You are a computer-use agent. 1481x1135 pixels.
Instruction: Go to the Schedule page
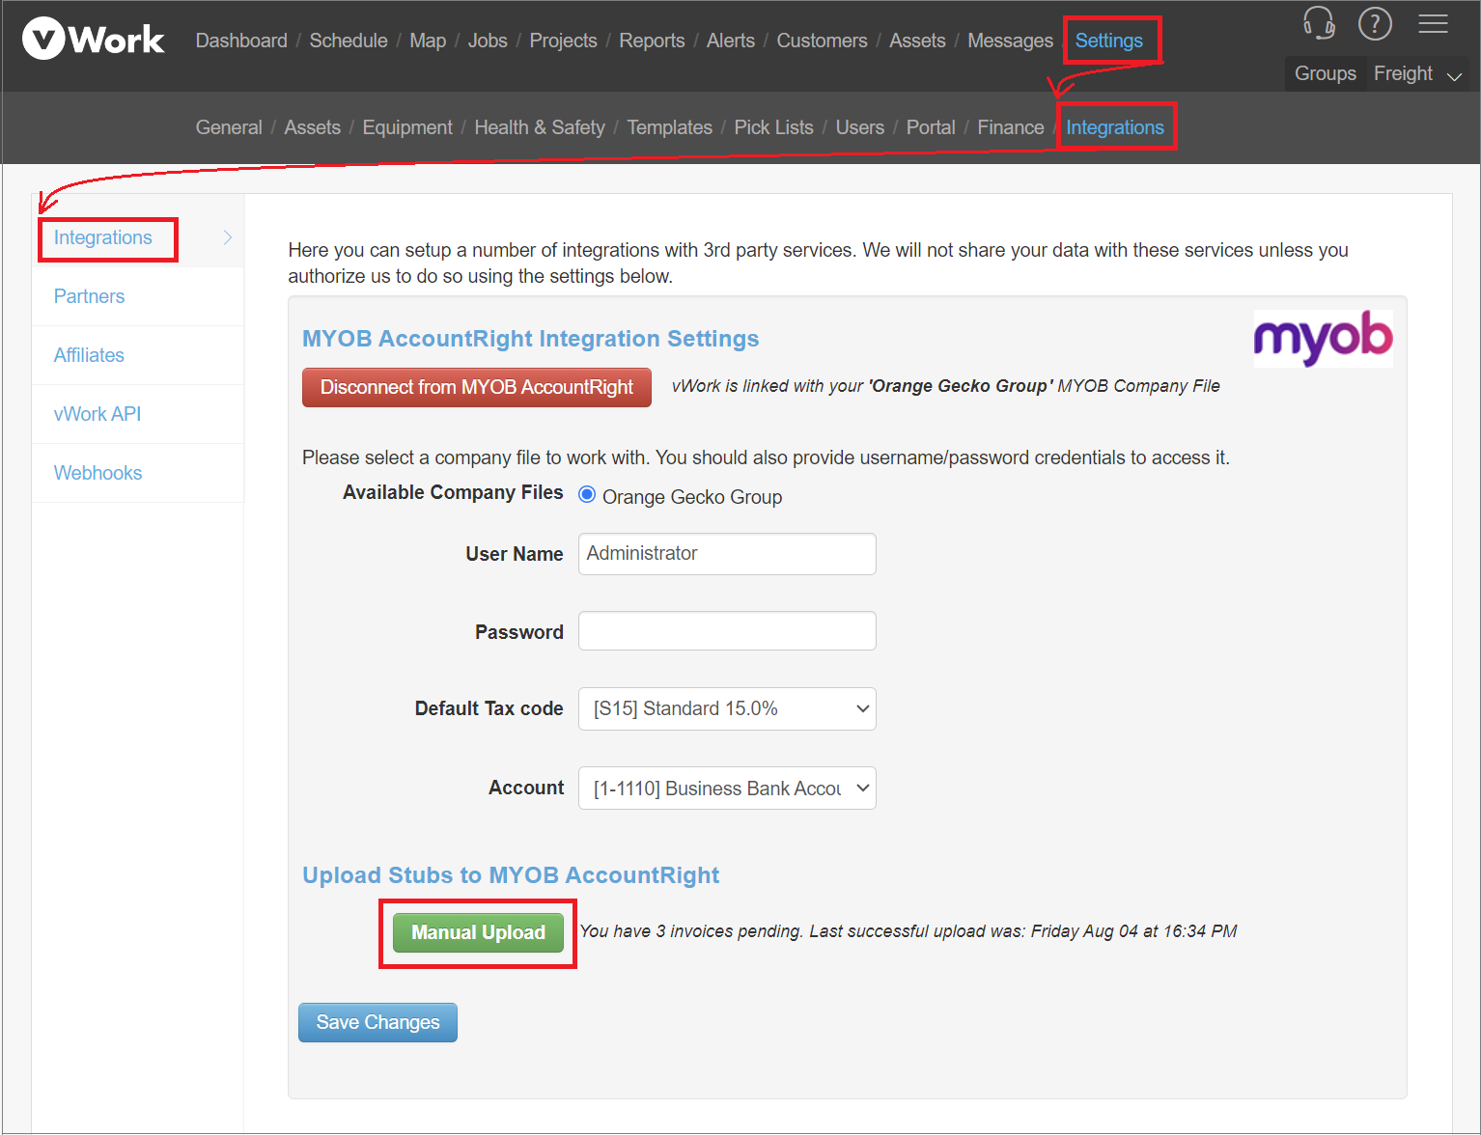pos(349,41)
